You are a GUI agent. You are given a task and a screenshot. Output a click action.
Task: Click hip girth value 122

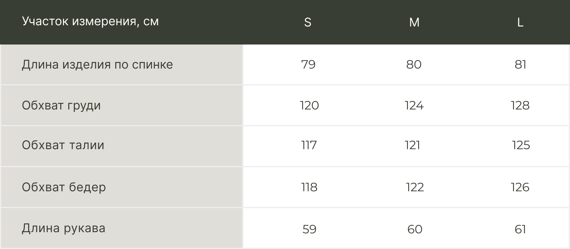pyautogui.click(x=415, y=187)
